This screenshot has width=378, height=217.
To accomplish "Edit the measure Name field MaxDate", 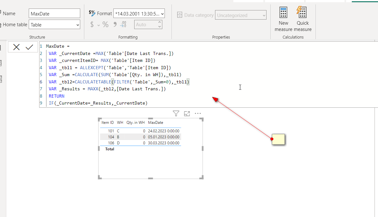I will click(55, 14).
